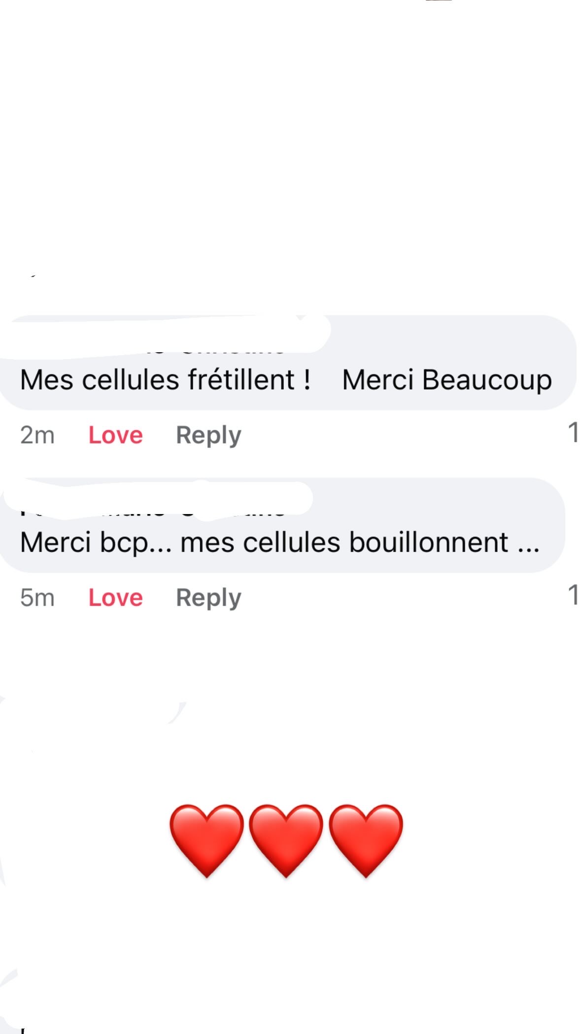
Task: Open the hidden author name above 'Mes cellules frétillent'
Action: (163, 340)
